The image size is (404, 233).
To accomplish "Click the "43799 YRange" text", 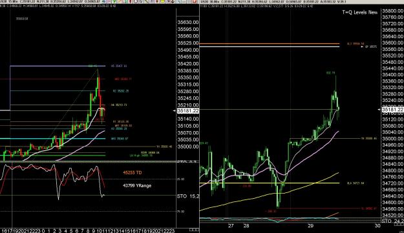I will [x=137, y=185].
